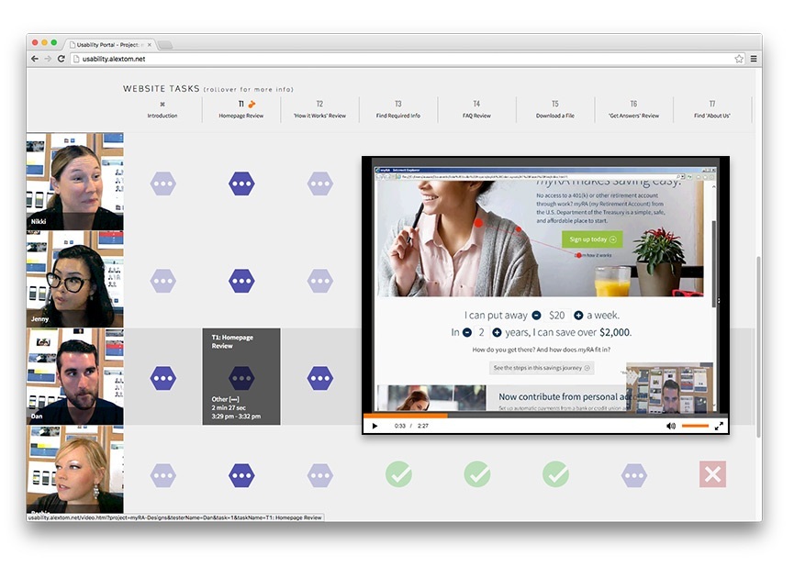
Task: Seek along the video progress bar
Action: (x=545, y=416)
